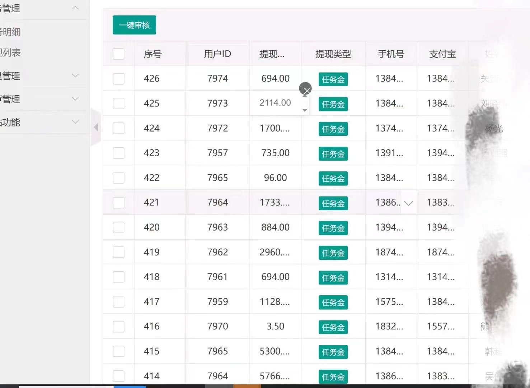This screenshot has height=388, width=530.
Task: Open the chevron dropdown in row 421 phone cell
Action: pyautogui.click(x=408, y=203)
